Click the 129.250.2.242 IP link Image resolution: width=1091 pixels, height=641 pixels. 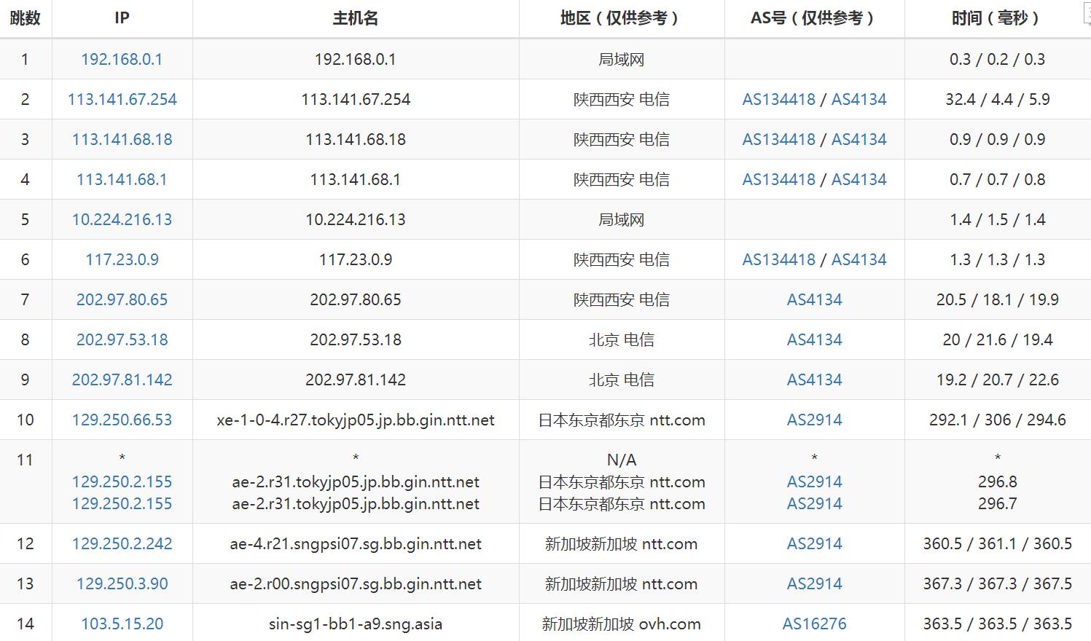(x=122, y=544)
